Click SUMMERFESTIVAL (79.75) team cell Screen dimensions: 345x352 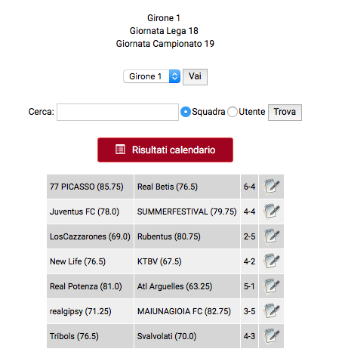(x=187, y=212)
